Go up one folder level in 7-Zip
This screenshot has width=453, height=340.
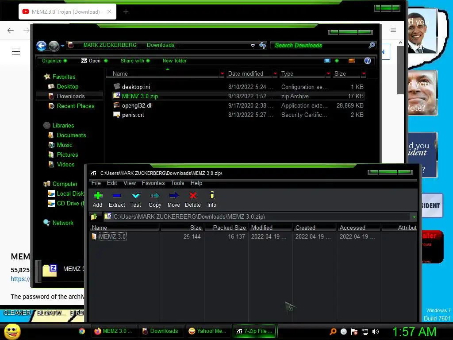click(94, 216)
